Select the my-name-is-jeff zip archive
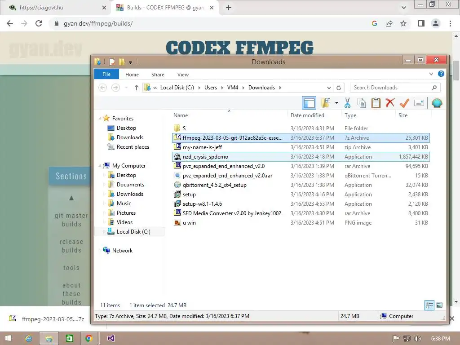 (301, 147)
